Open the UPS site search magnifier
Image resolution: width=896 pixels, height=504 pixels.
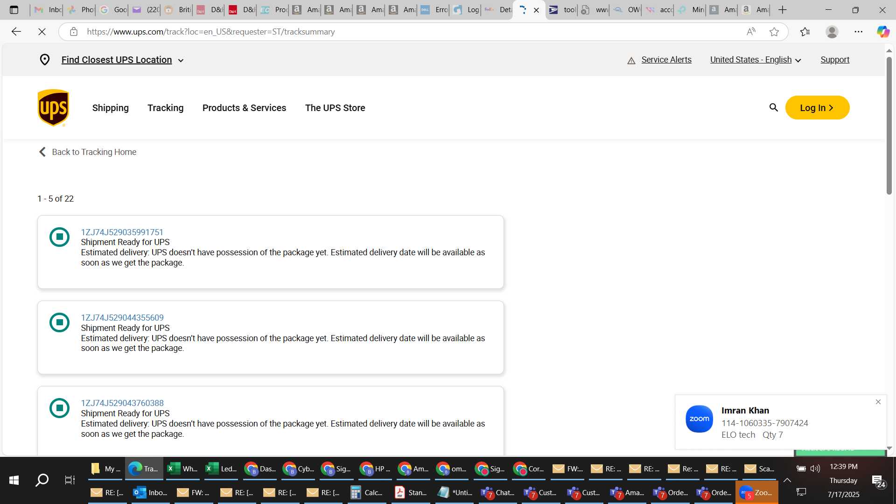[x=773, y=108]
